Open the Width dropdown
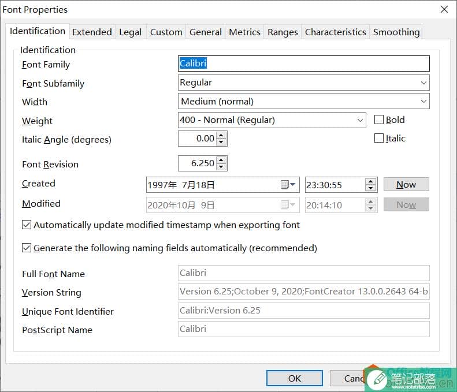 423,102
